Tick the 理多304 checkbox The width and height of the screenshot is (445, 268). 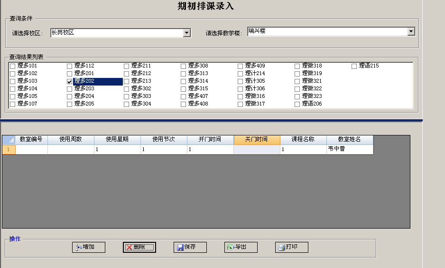127,104
